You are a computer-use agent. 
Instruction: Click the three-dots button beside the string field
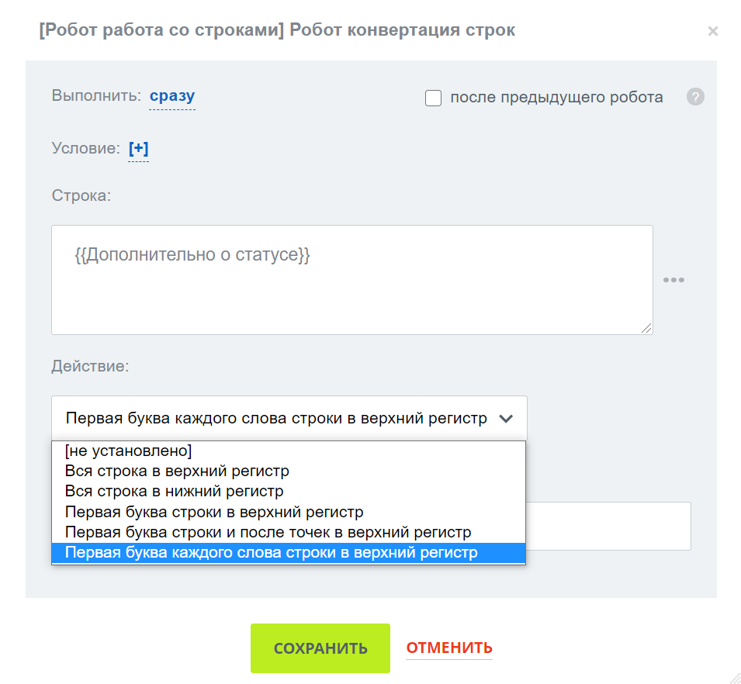click(x=673, y=280)
